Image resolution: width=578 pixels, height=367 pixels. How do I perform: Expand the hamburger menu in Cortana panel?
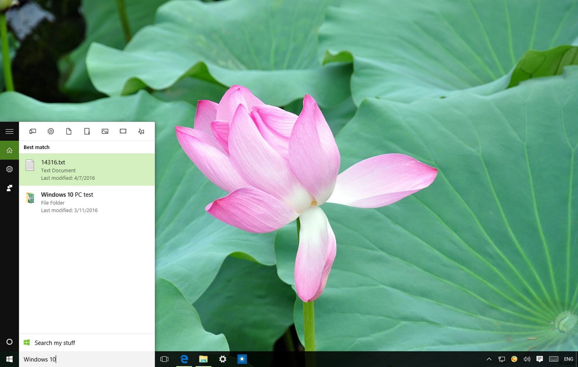10,131
